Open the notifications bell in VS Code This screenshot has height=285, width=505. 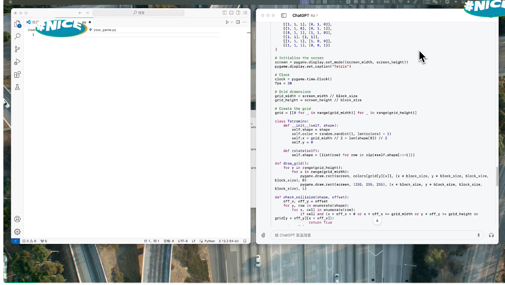click(245, 241)
